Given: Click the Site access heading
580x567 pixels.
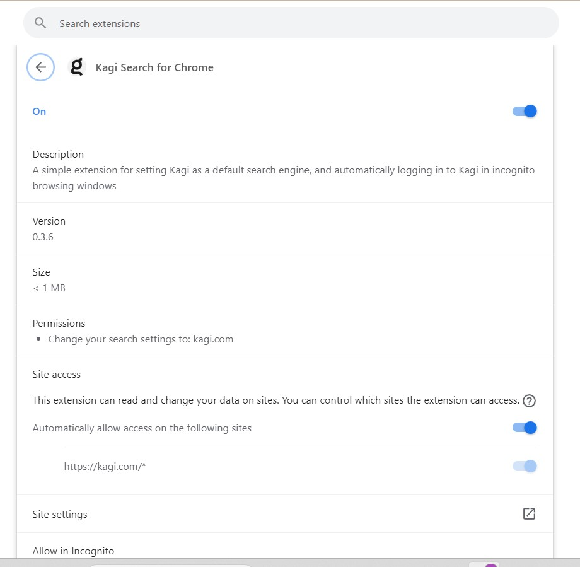Looking at the screenshot, I should coord(57,375).
